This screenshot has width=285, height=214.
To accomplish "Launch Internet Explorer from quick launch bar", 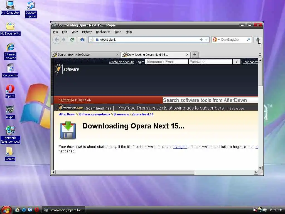I will tap(24, 210).
